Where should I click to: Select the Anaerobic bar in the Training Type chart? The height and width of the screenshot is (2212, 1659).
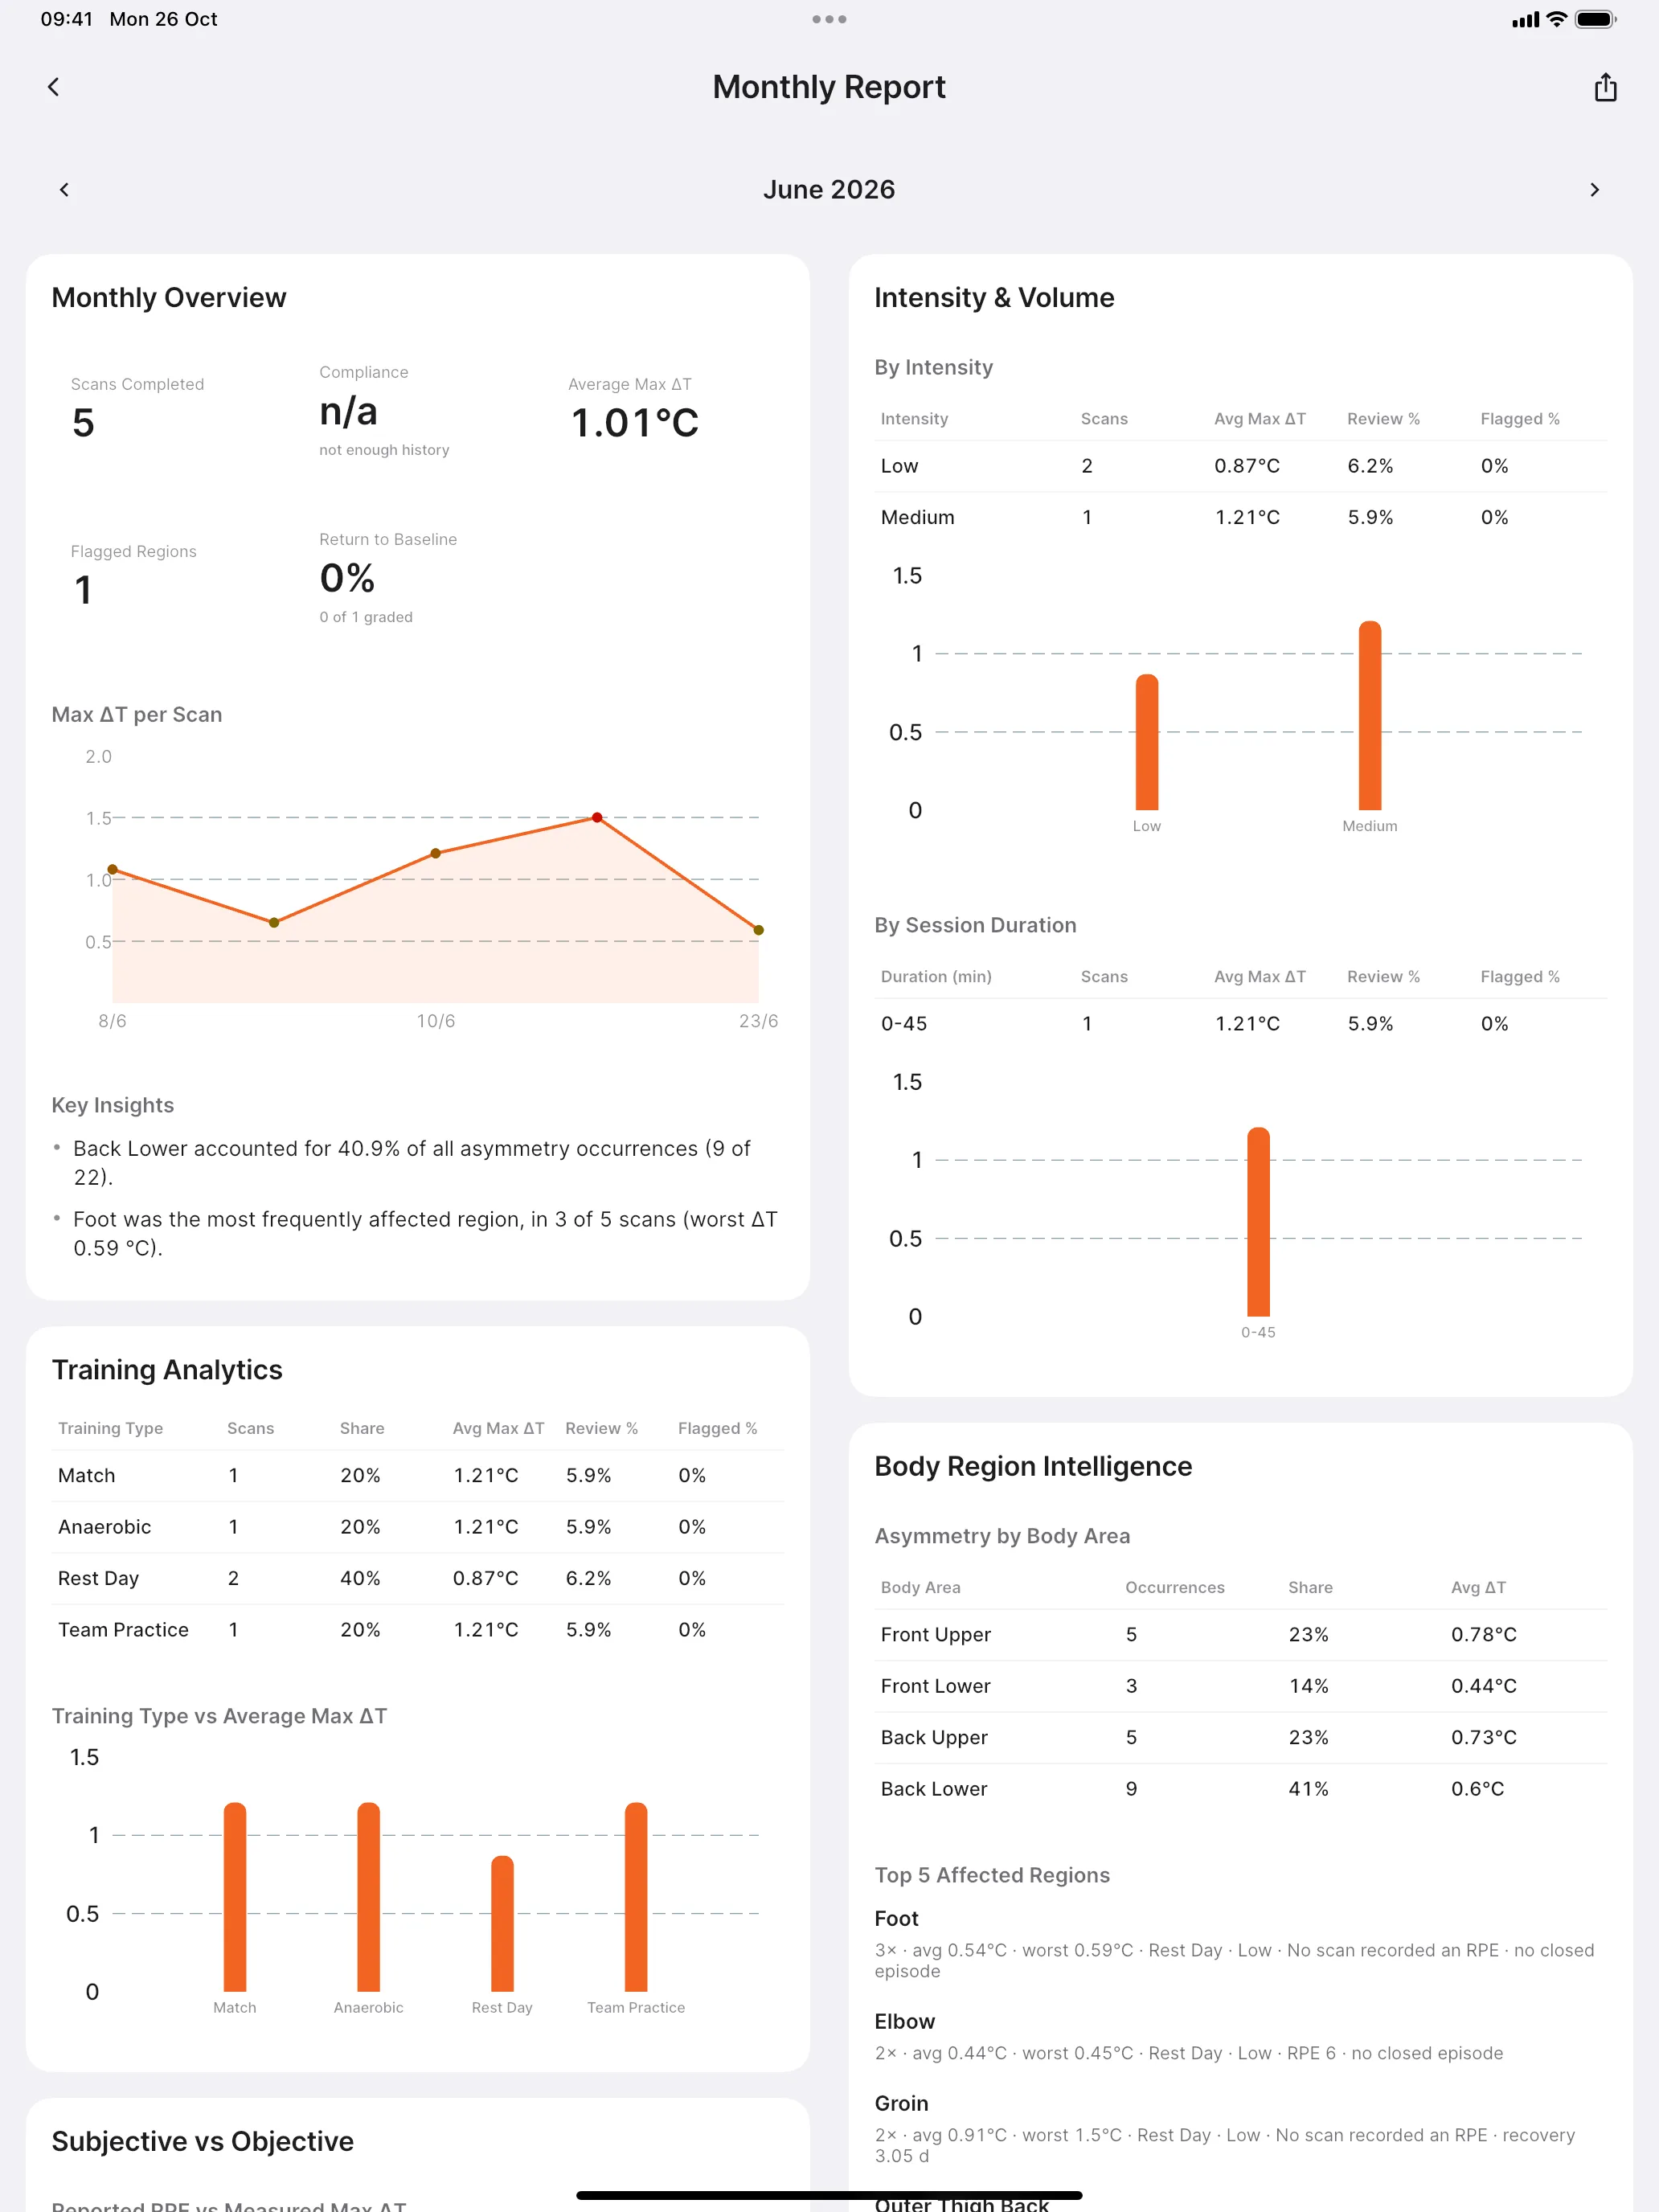[369, 1896]
